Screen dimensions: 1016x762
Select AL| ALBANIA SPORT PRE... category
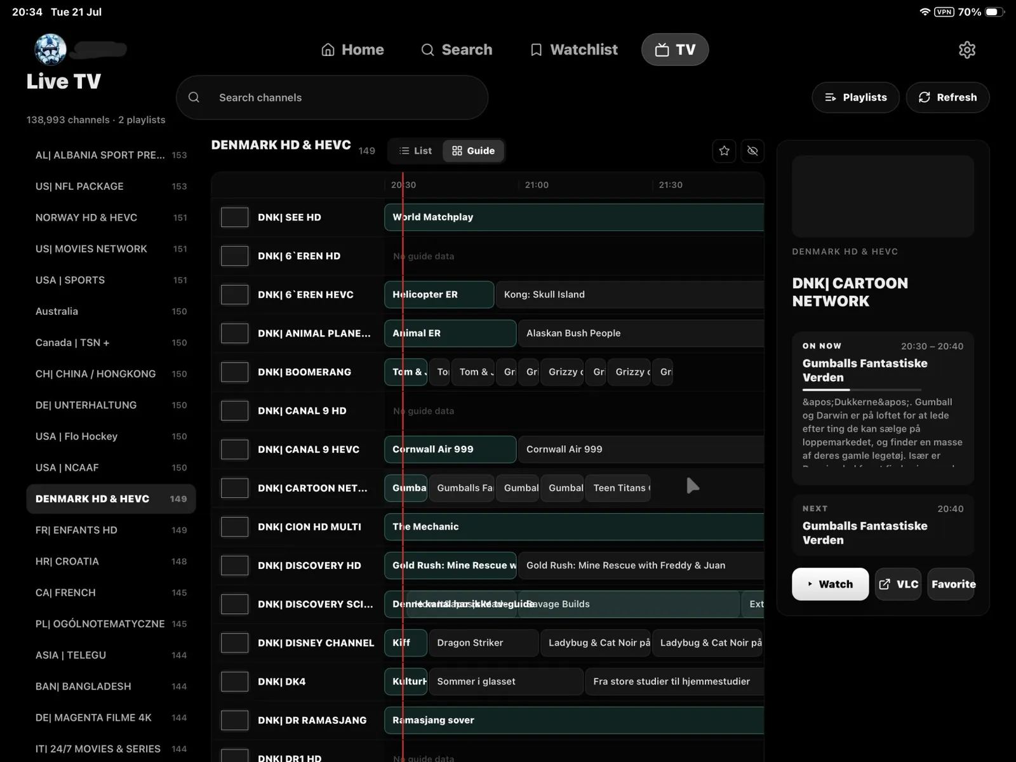[111, 155]
